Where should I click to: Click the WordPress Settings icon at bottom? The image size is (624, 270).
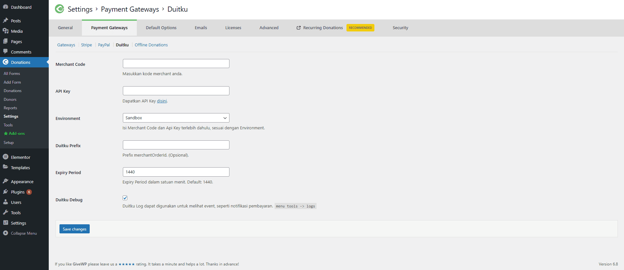click(6, 223)
